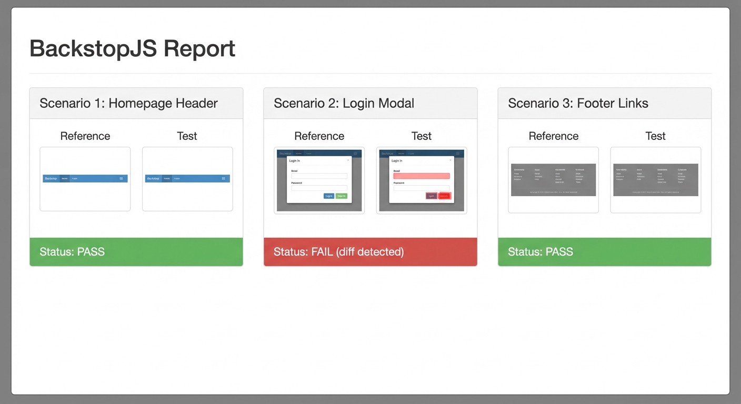741x404 pixels.
Task: Click the BackstopJS Report page title
Action: point(132,48)
